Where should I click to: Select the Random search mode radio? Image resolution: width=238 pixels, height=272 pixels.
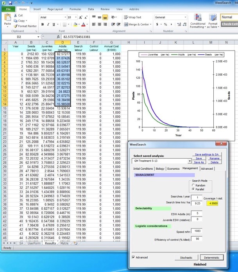193,185
